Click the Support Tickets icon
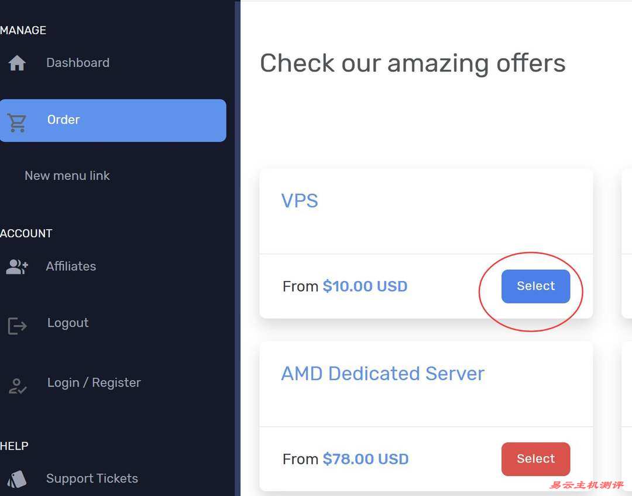Screen dimensions: 632x496 pos(17,479)
